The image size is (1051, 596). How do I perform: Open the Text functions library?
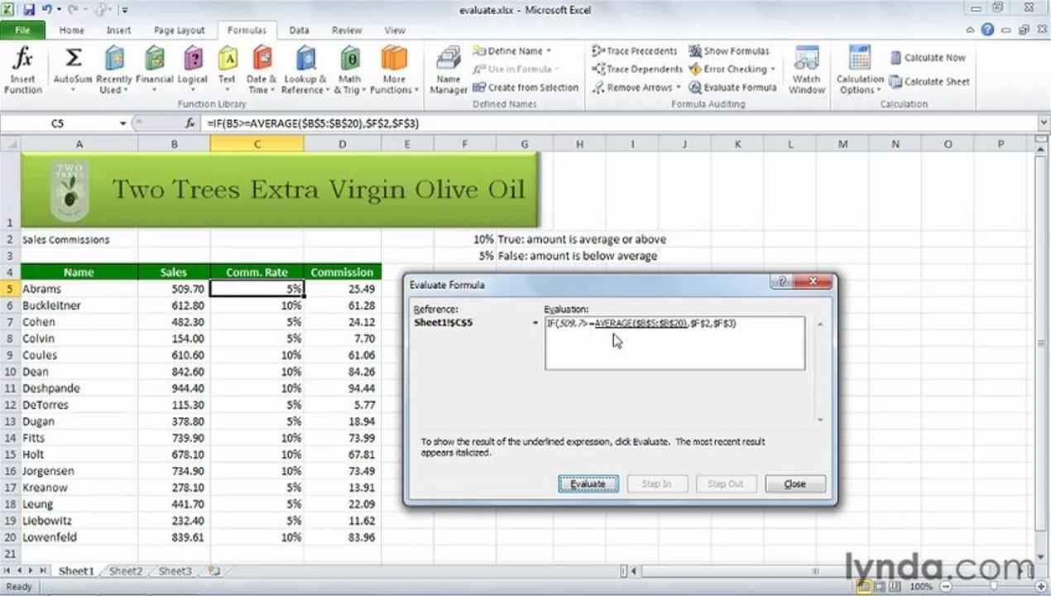pyautogui.click(x=227, y=71)
